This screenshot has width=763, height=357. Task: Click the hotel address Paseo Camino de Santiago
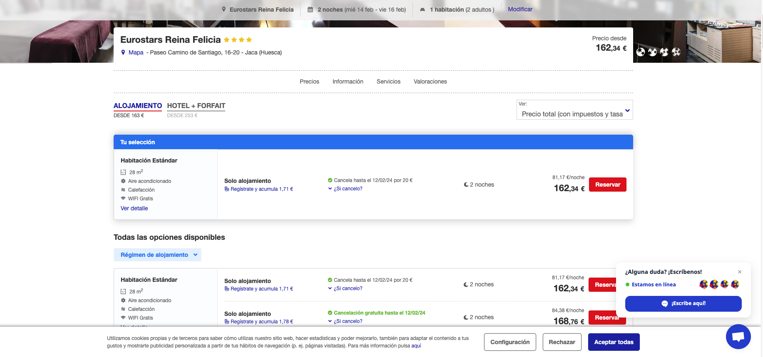tap(216, 52)
